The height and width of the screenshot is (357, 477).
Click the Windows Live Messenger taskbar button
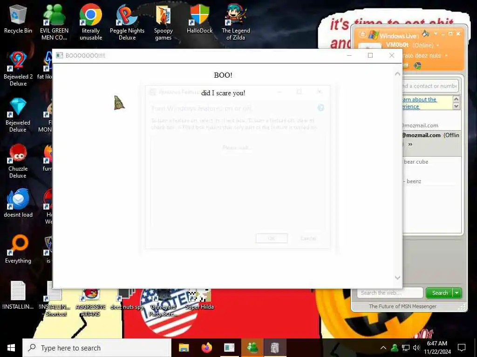252,348
